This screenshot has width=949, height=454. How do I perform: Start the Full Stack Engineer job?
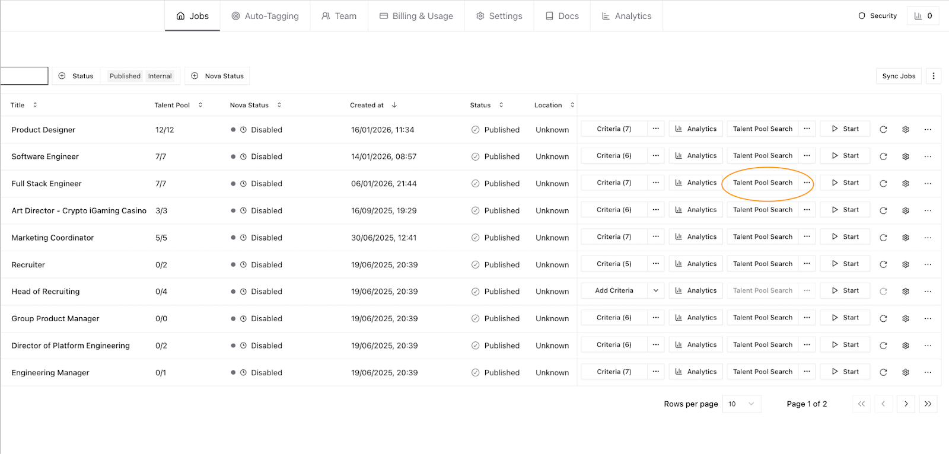(845, 183)
